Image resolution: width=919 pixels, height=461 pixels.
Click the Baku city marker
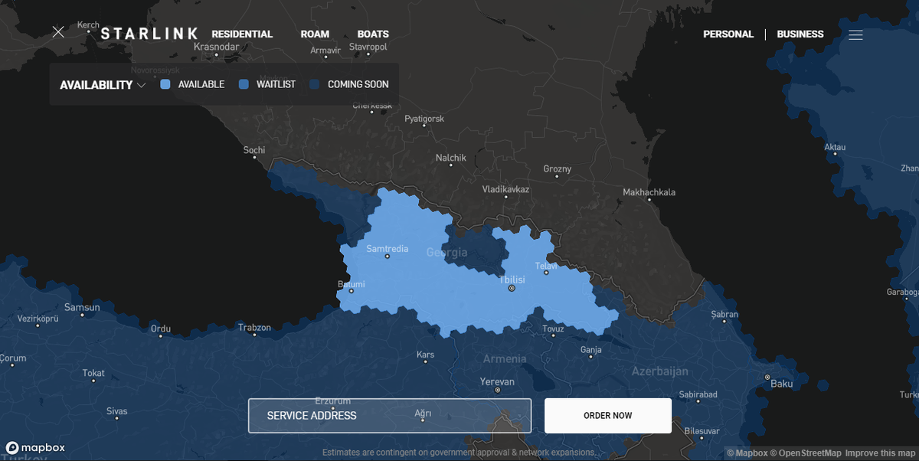point(767,377)
